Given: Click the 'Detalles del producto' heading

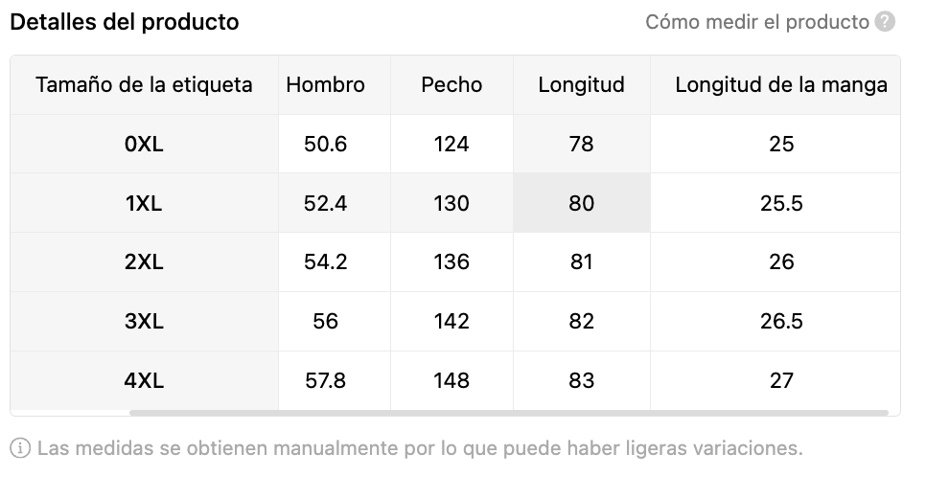Looking at the screenshot, I should (x=125, y=22).
